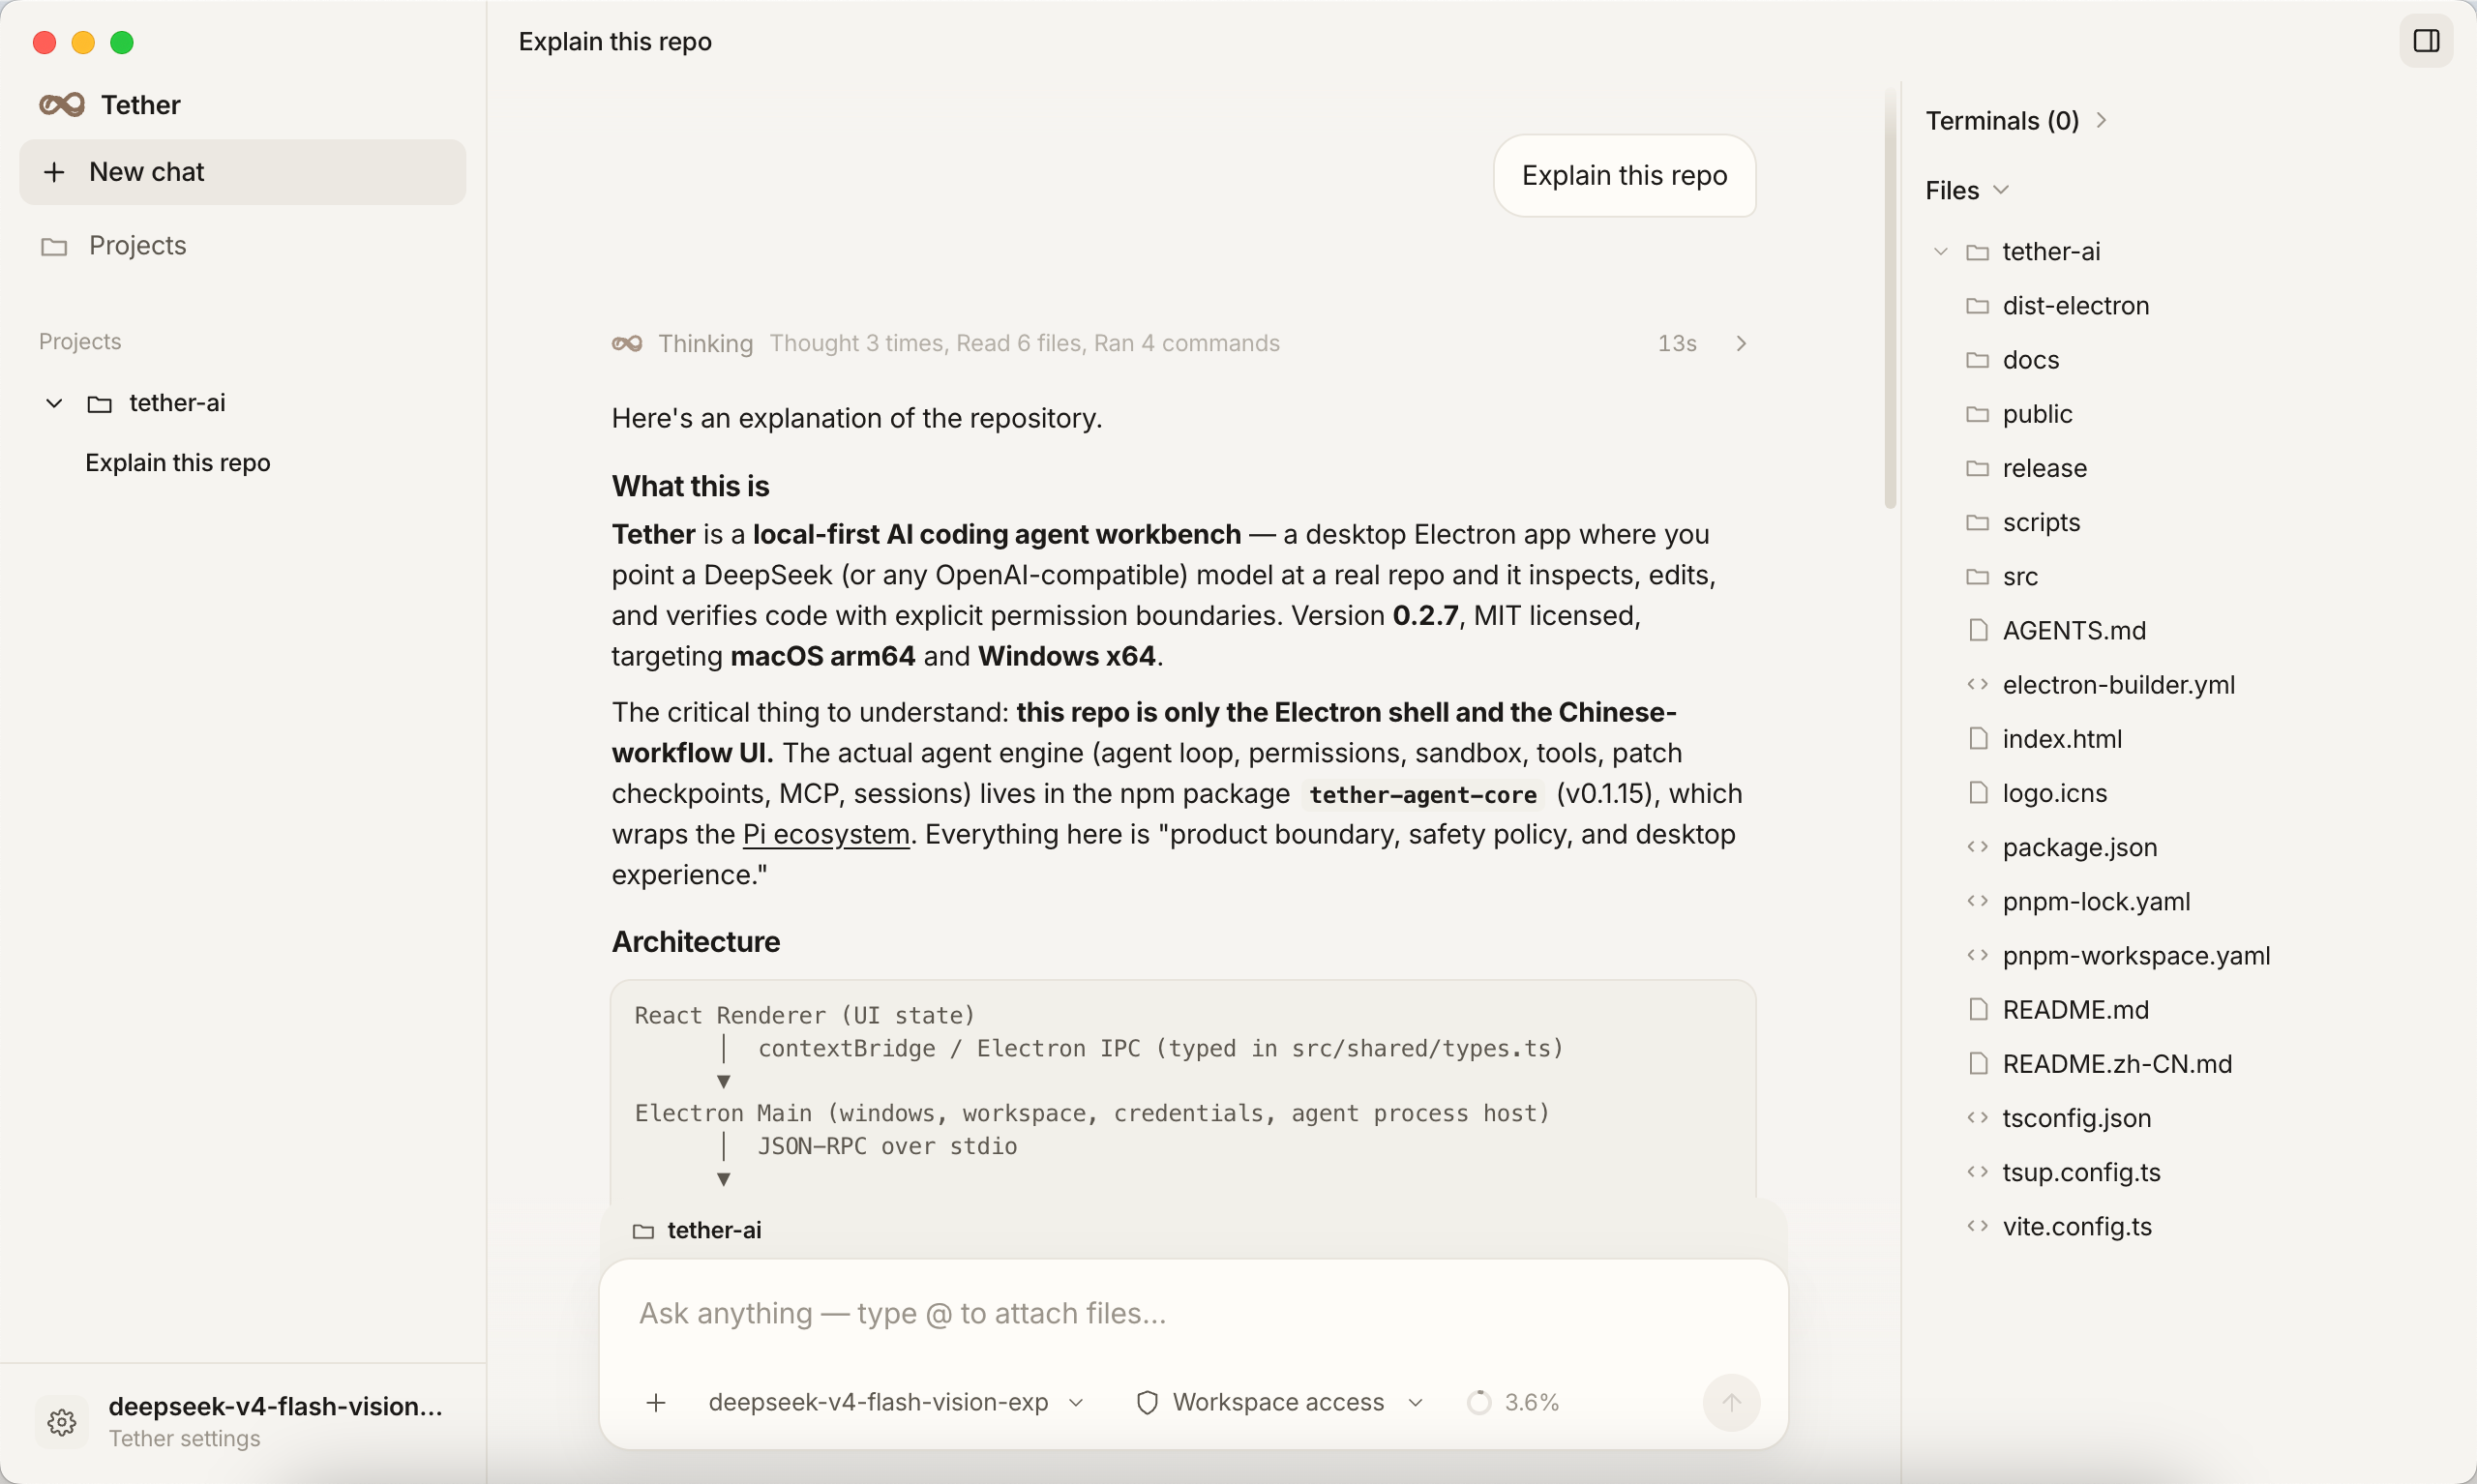The height and width of the screenshot is (1484, 2477).
Task: Click the src folder icon
Action: 1977,576
